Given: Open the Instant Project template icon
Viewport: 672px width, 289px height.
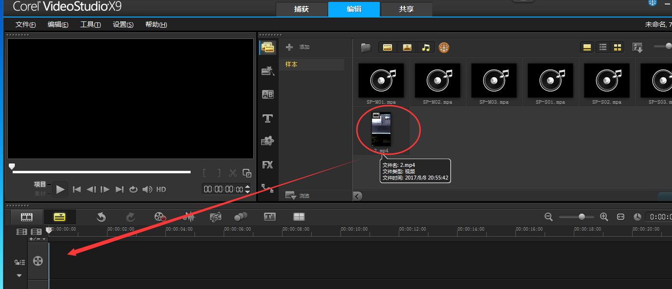Looking at the screenshot, I should click(x=267, y=71).
